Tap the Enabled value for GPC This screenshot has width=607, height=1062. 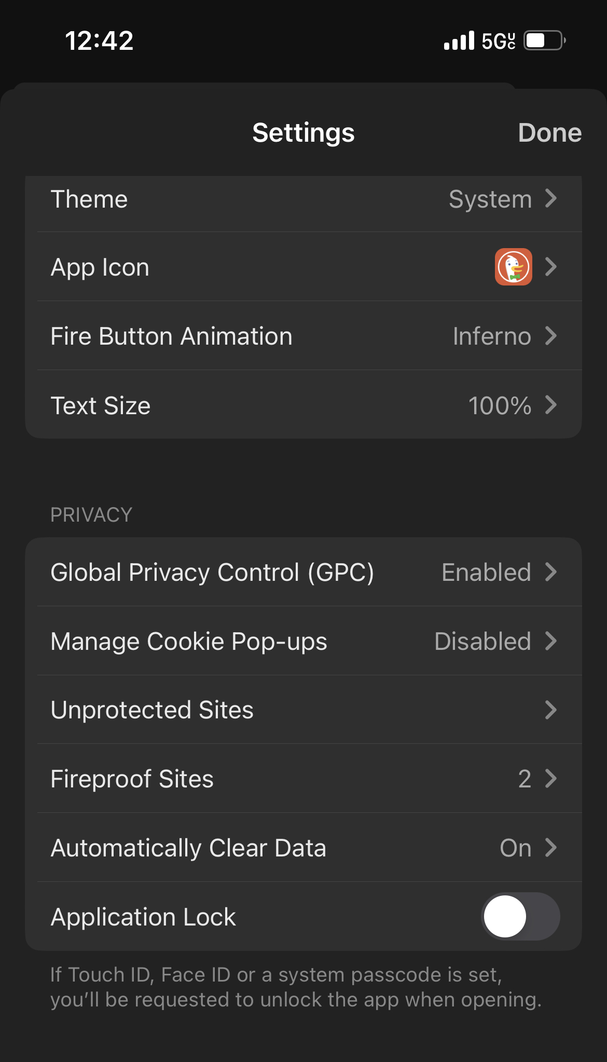point(486,572)
